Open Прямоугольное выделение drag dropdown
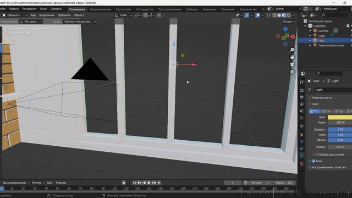This screenshot has width=352, height=198. click(80, 22)
